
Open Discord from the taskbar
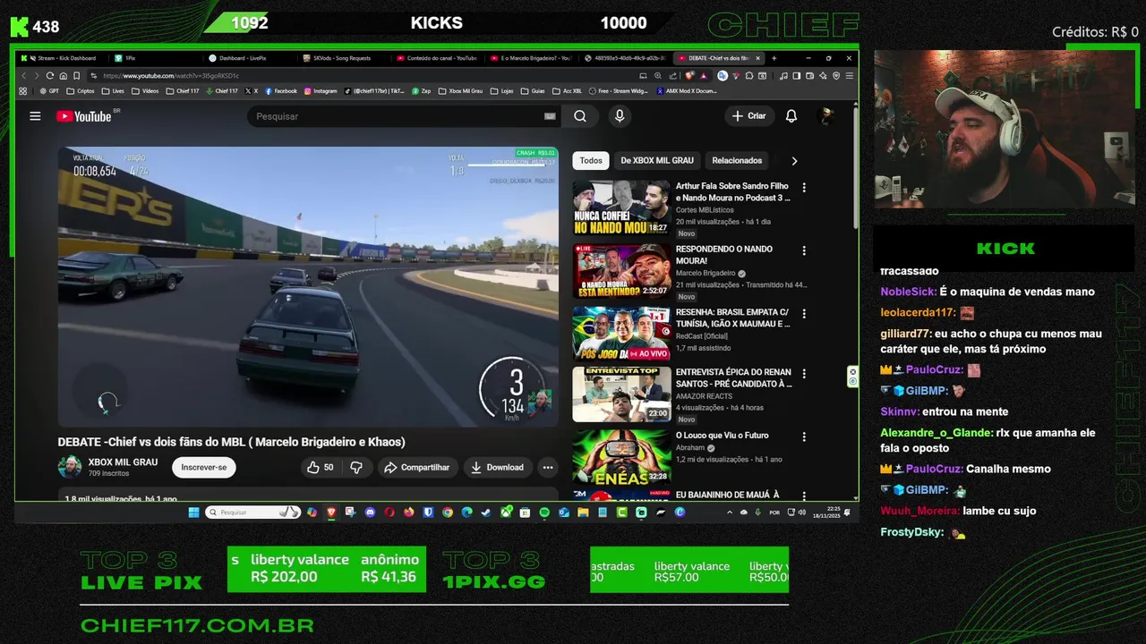370,513
